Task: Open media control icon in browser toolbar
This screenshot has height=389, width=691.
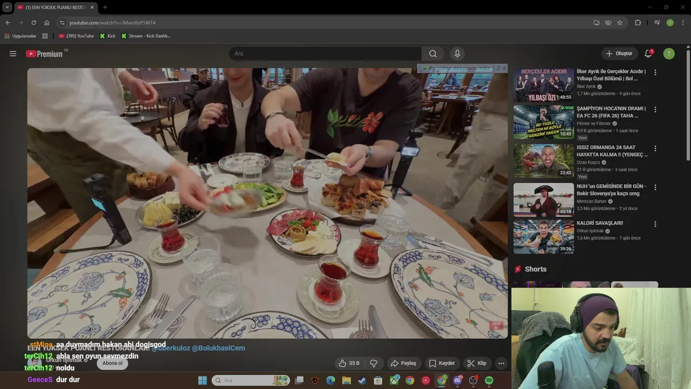Action: (657, 23)
